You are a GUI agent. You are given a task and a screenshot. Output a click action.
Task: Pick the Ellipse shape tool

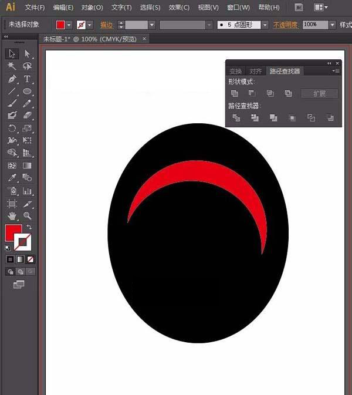(x=27, y=92)
